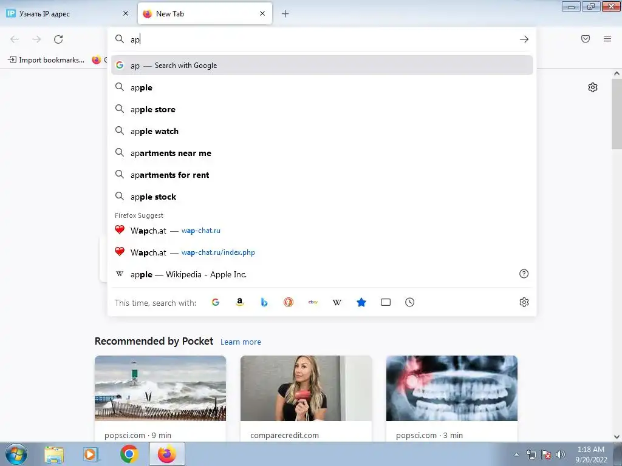Choose 'apartments for rent' suggestion
The height and width of the screenshot is (466, 622).
(x=322, y=175)
